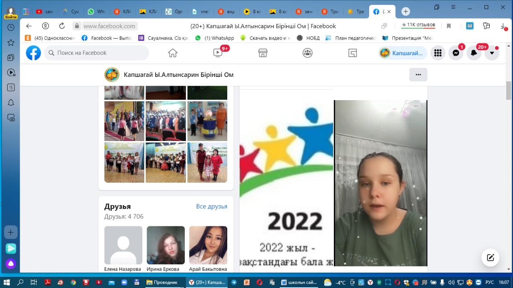Open WhatsApp bookmark in bookmarks bar
Screen dimensions: 513x288
pos(214,38)
